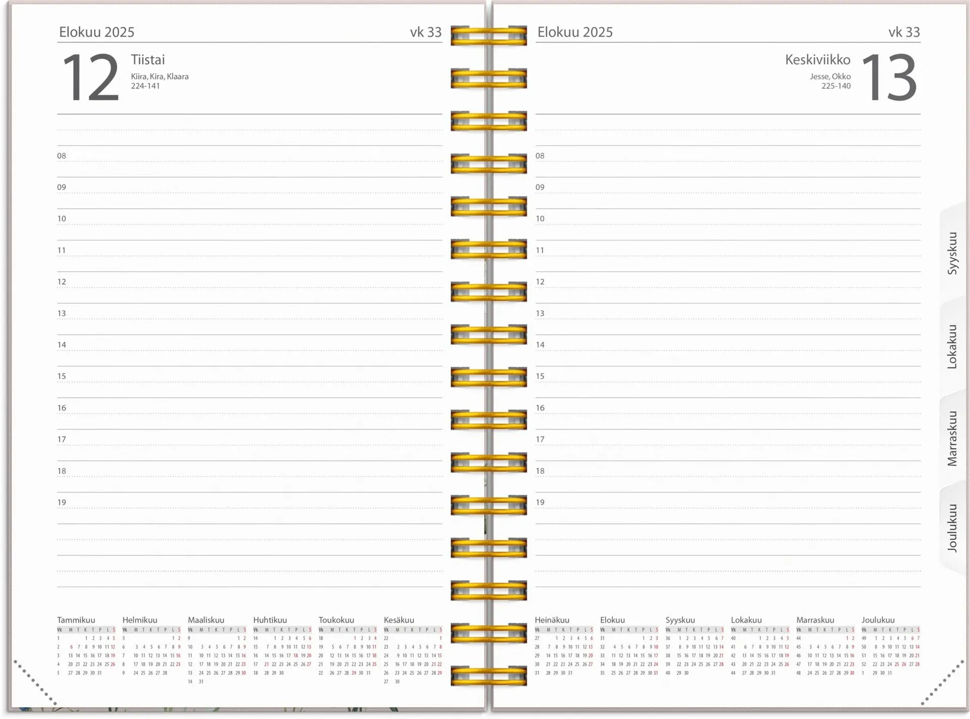Click the 13 time slot on Keskiviikko
This screenshot has height=719, width=970.
tap(728, 319)
